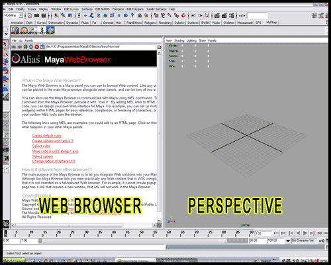Click the IPR render clapperboard icon
Image resolution: width=331 pixels, height=265 pixels.
(224, 15)
